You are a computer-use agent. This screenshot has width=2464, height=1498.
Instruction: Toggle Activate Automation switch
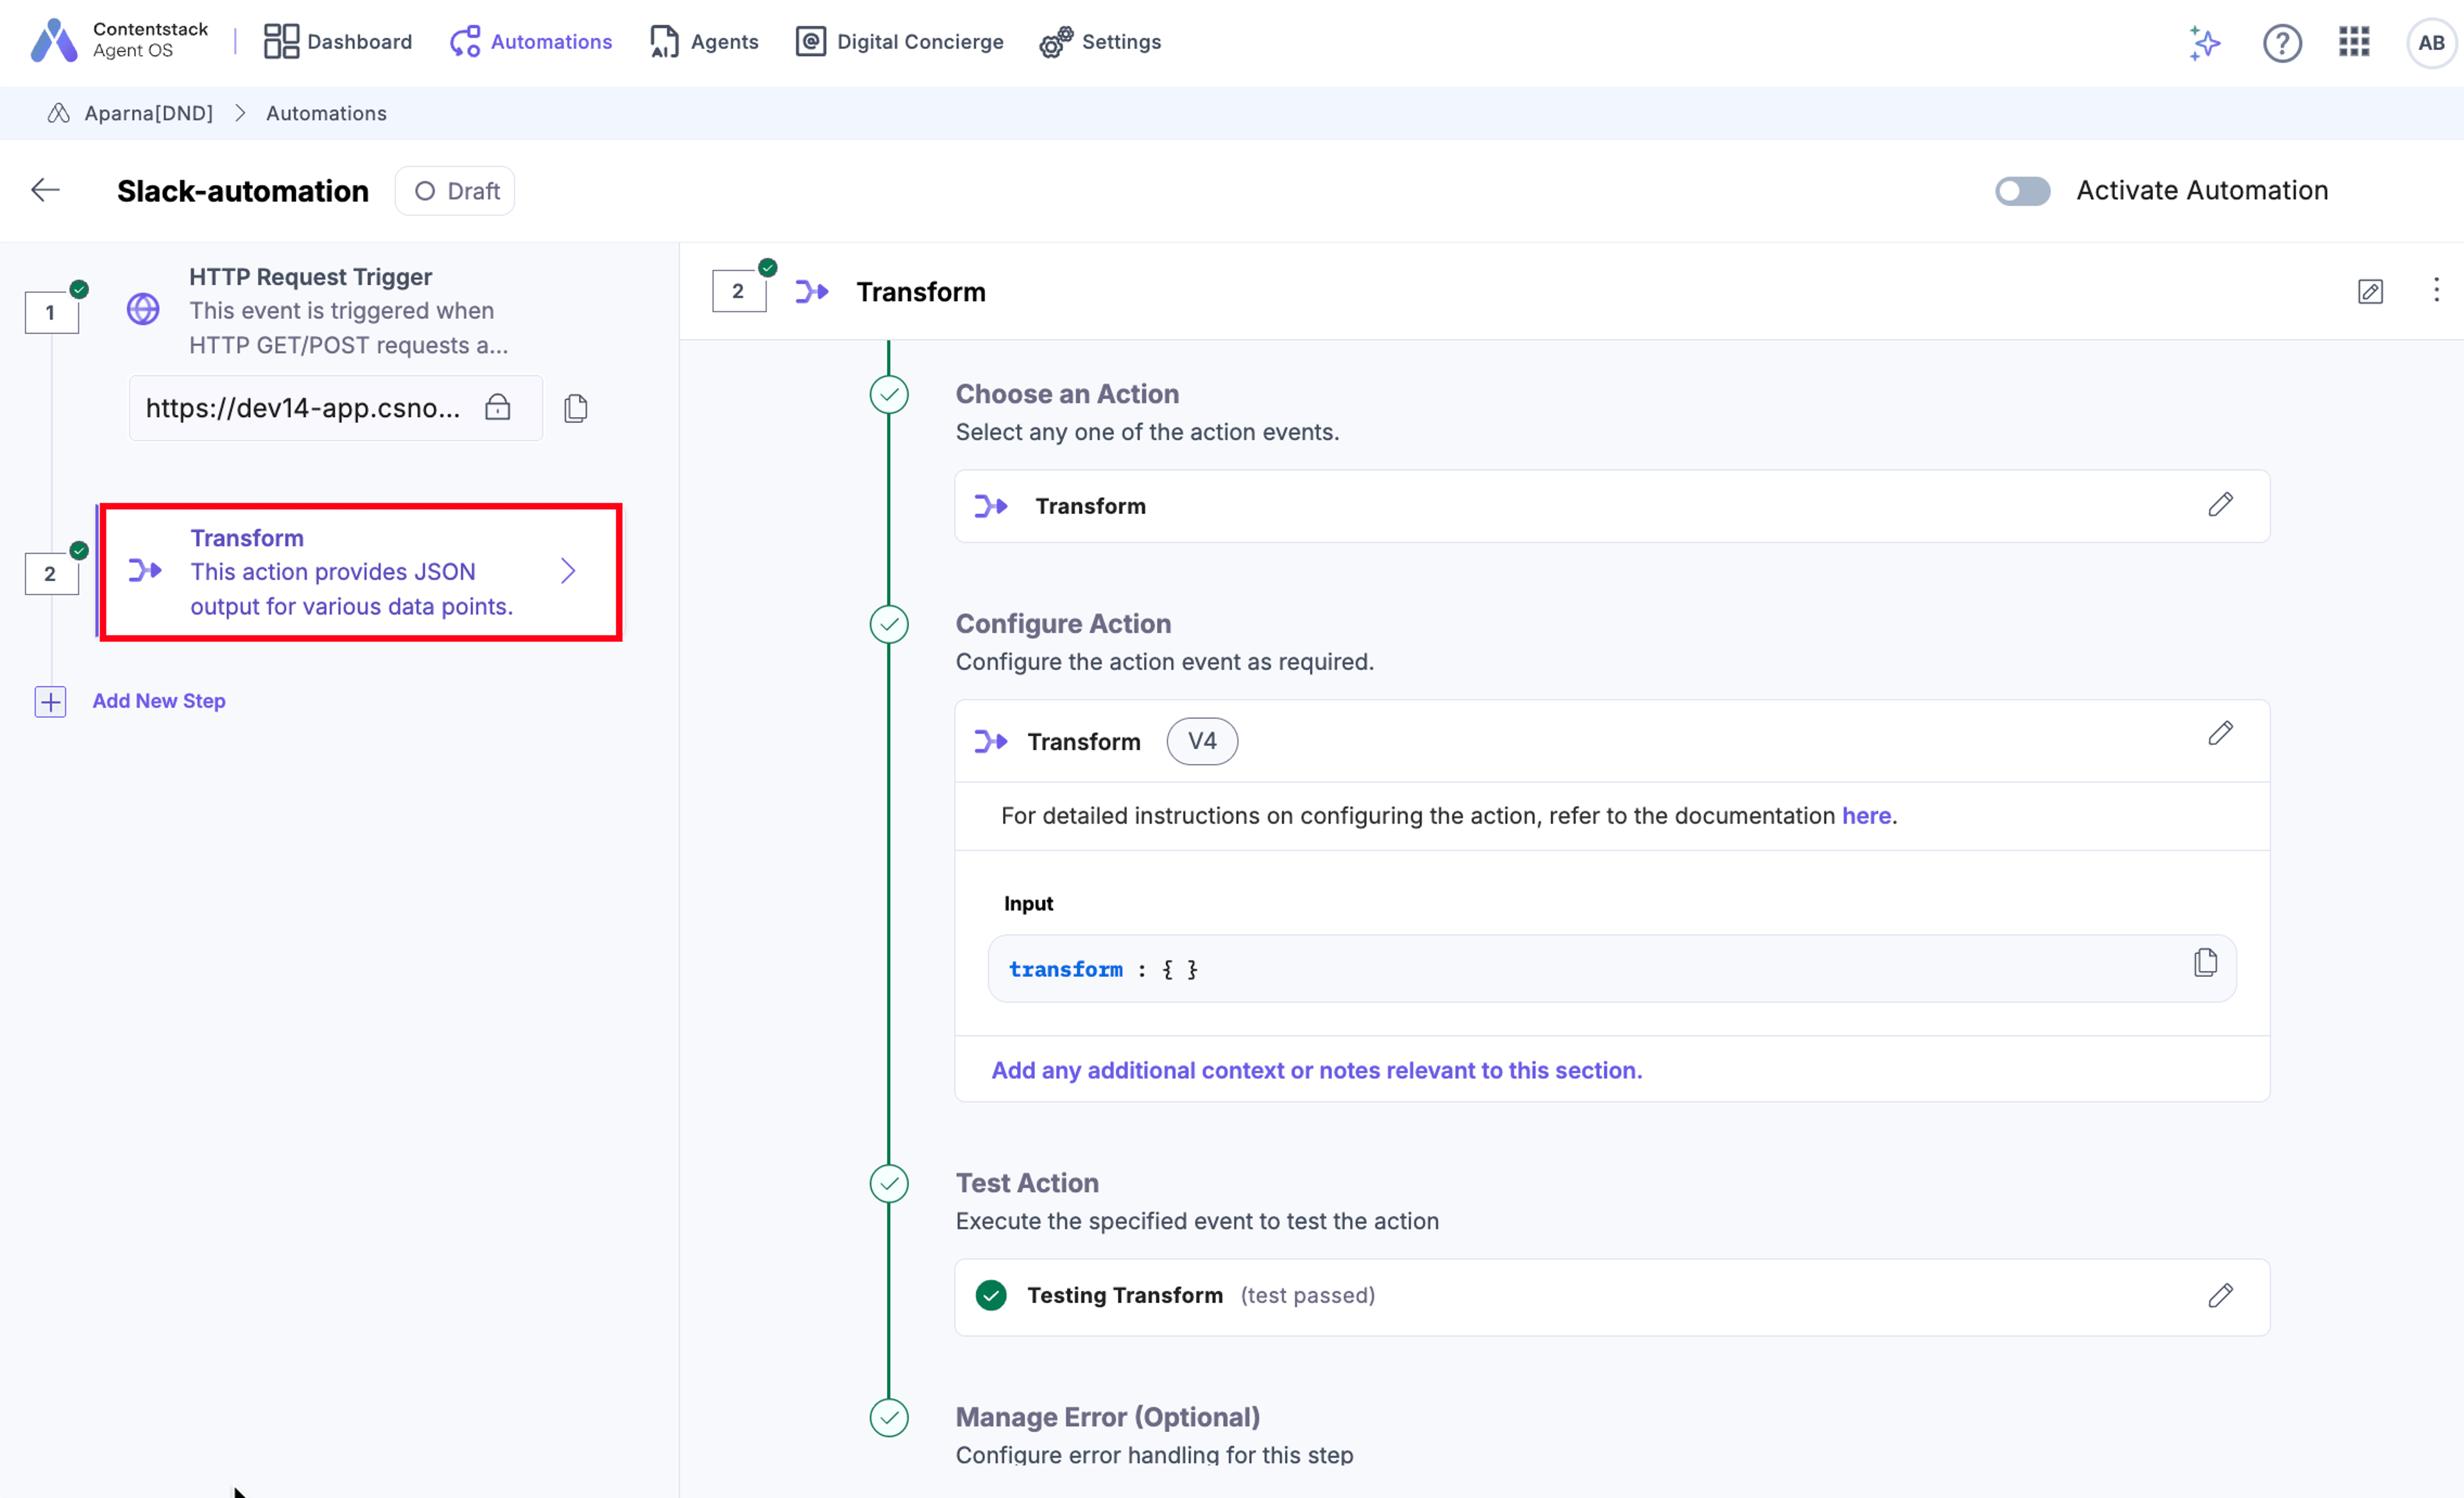[x=2022, y=191]
